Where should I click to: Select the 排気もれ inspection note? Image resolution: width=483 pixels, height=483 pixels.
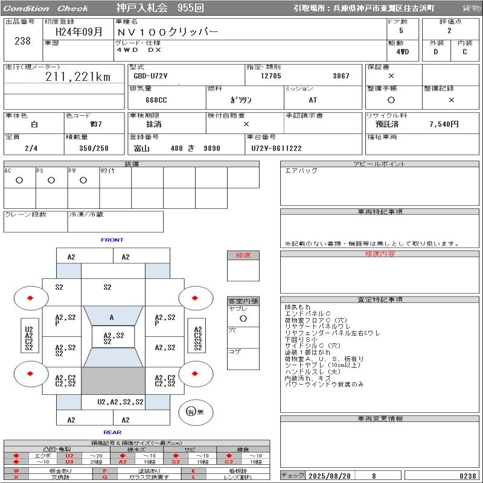(x=298, y=307)
